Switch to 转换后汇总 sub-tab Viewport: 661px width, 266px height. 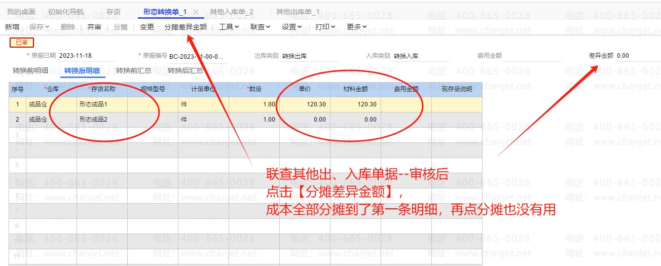(x=186, y=70)
